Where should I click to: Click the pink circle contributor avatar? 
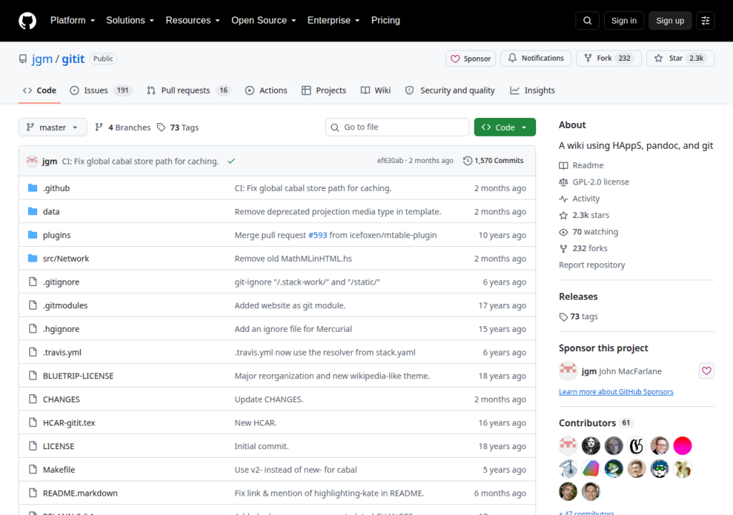point(682,446)
